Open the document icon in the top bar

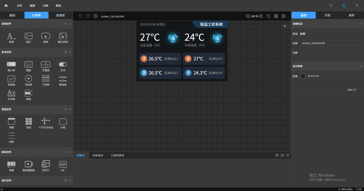344,5
